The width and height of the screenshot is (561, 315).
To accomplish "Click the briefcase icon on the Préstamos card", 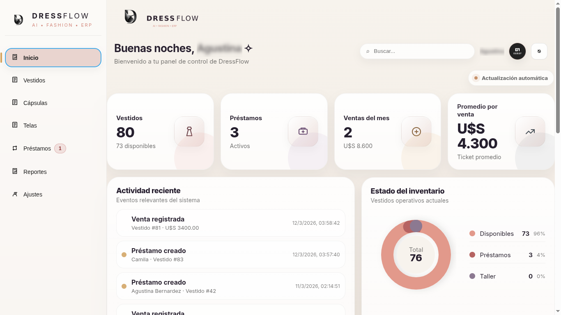I will 303,131.
